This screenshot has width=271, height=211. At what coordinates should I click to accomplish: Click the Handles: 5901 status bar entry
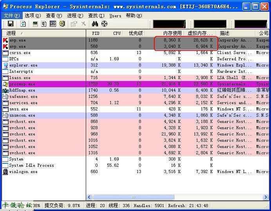[x=149, y=206]
